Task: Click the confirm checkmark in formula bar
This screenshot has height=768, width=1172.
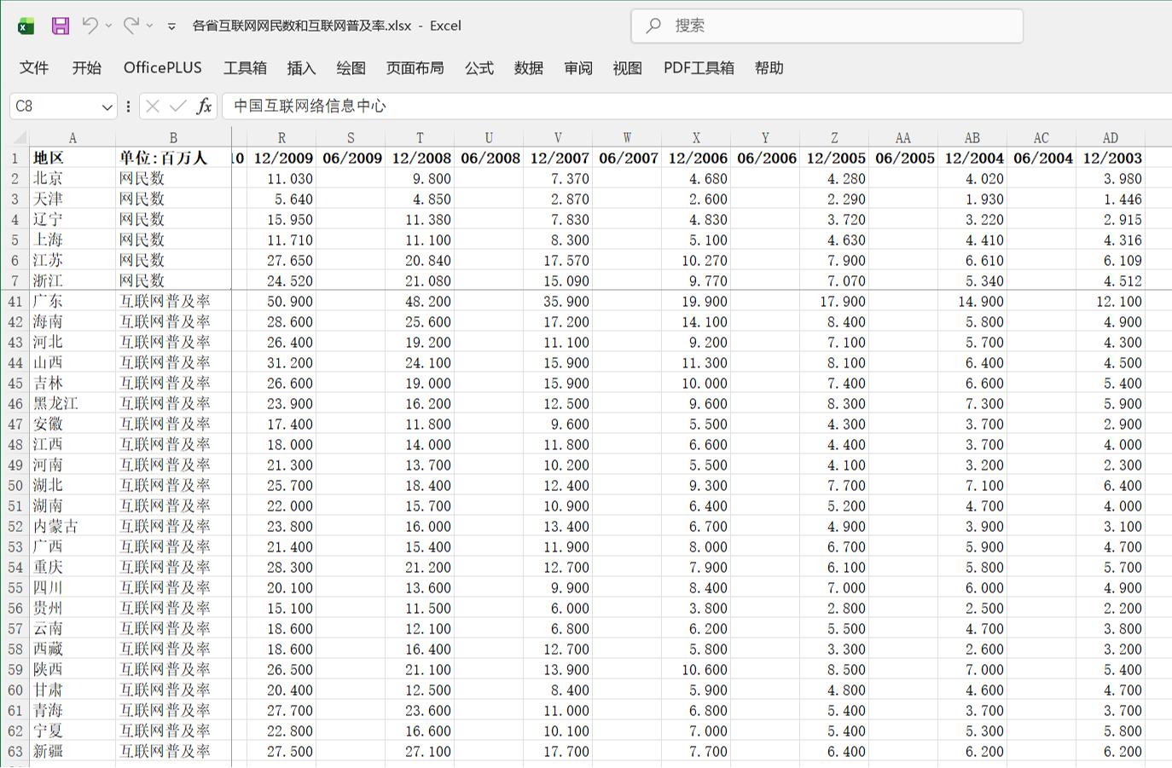Action: coord(178,106)
